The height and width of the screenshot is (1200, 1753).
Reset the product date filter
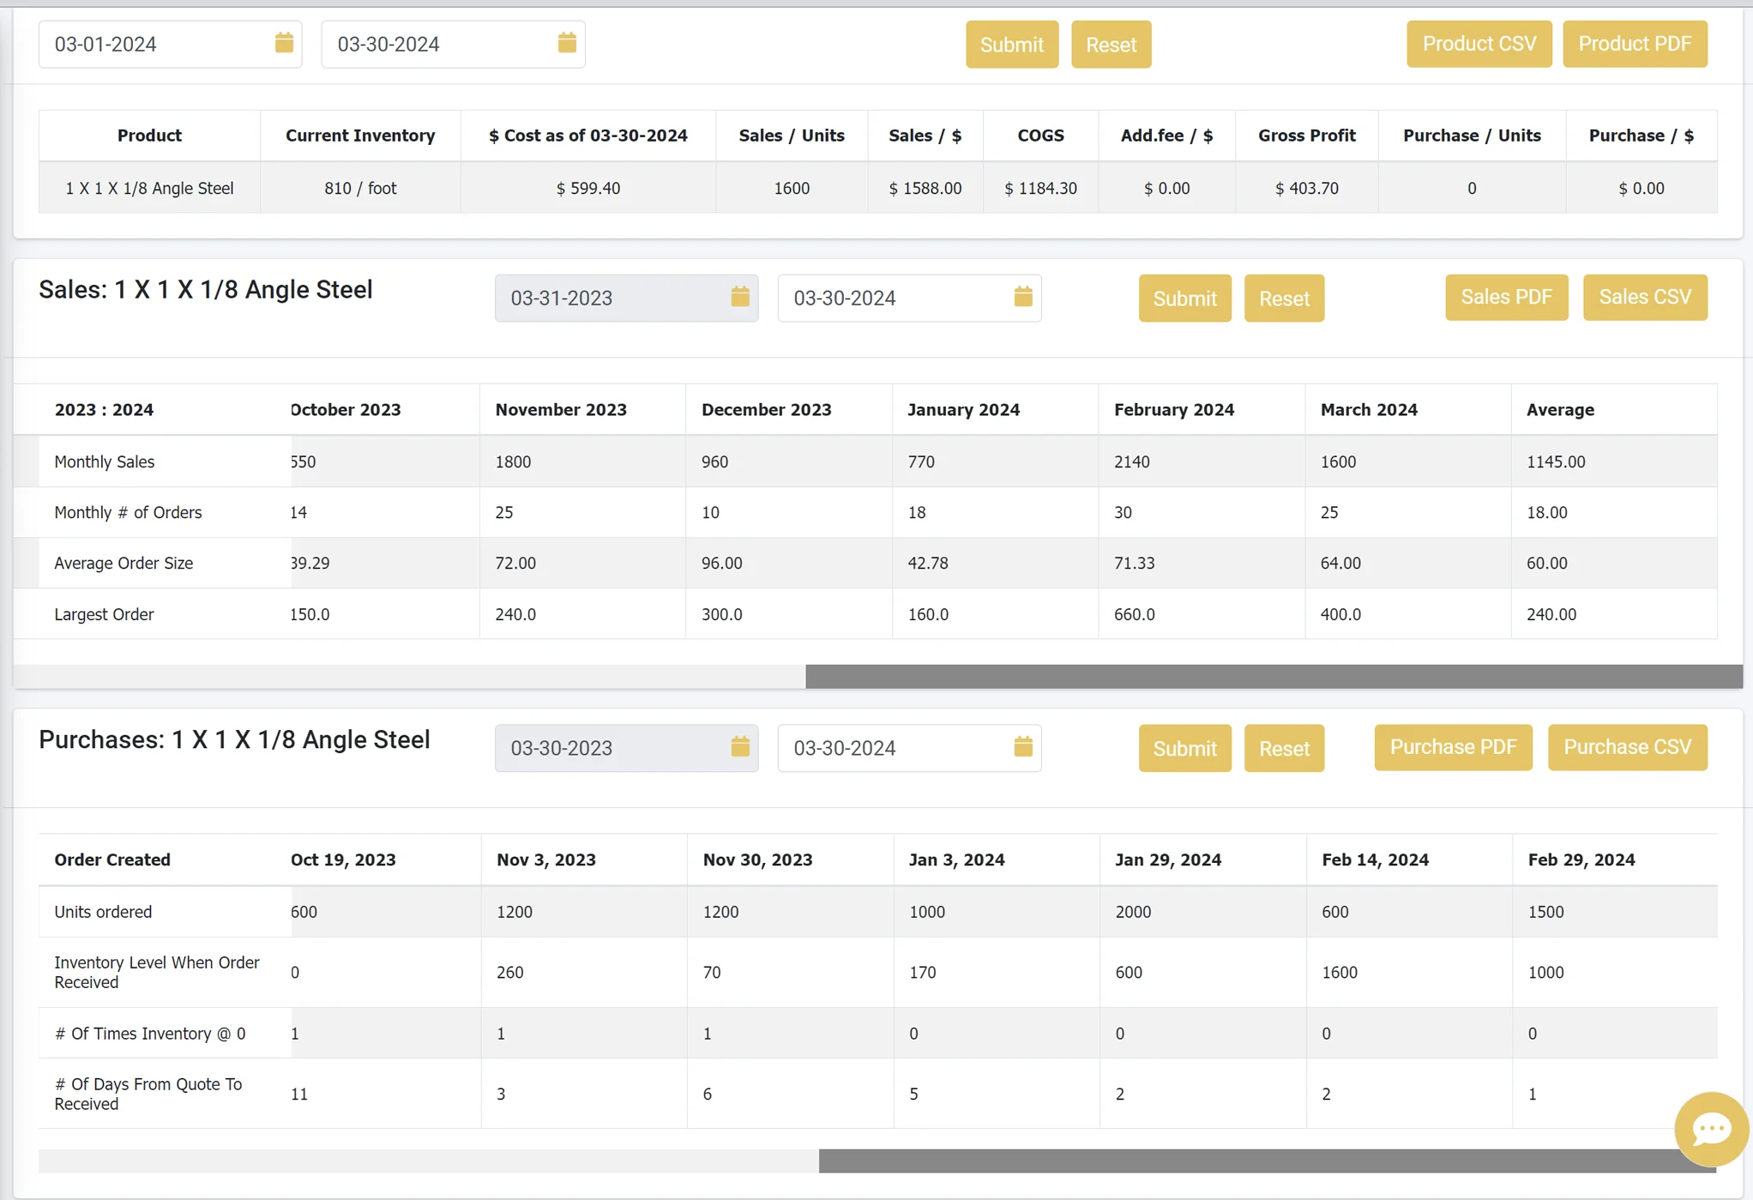point(1111,45)
